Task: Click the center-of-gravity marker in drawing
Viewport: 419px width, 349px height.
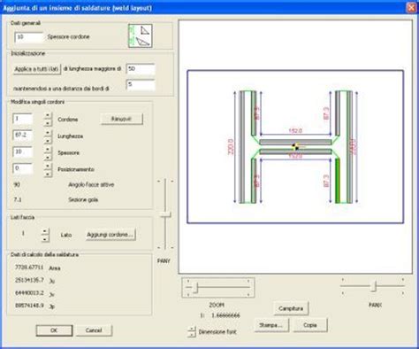Action: 295,146
